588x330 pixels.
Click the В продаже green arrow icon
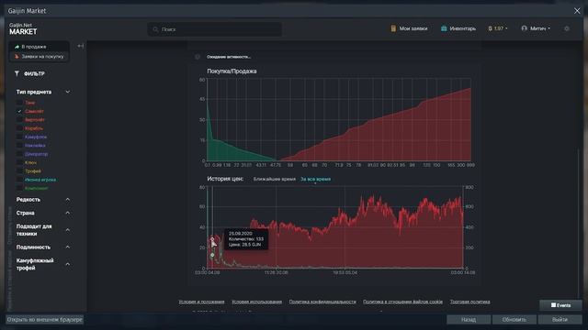coord(17,47)
